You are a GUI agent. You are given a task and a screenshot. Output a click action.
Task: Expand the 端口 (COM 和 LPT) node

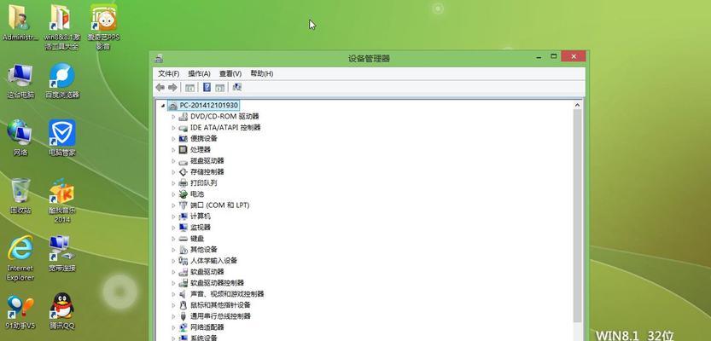(x=173, y=205)
